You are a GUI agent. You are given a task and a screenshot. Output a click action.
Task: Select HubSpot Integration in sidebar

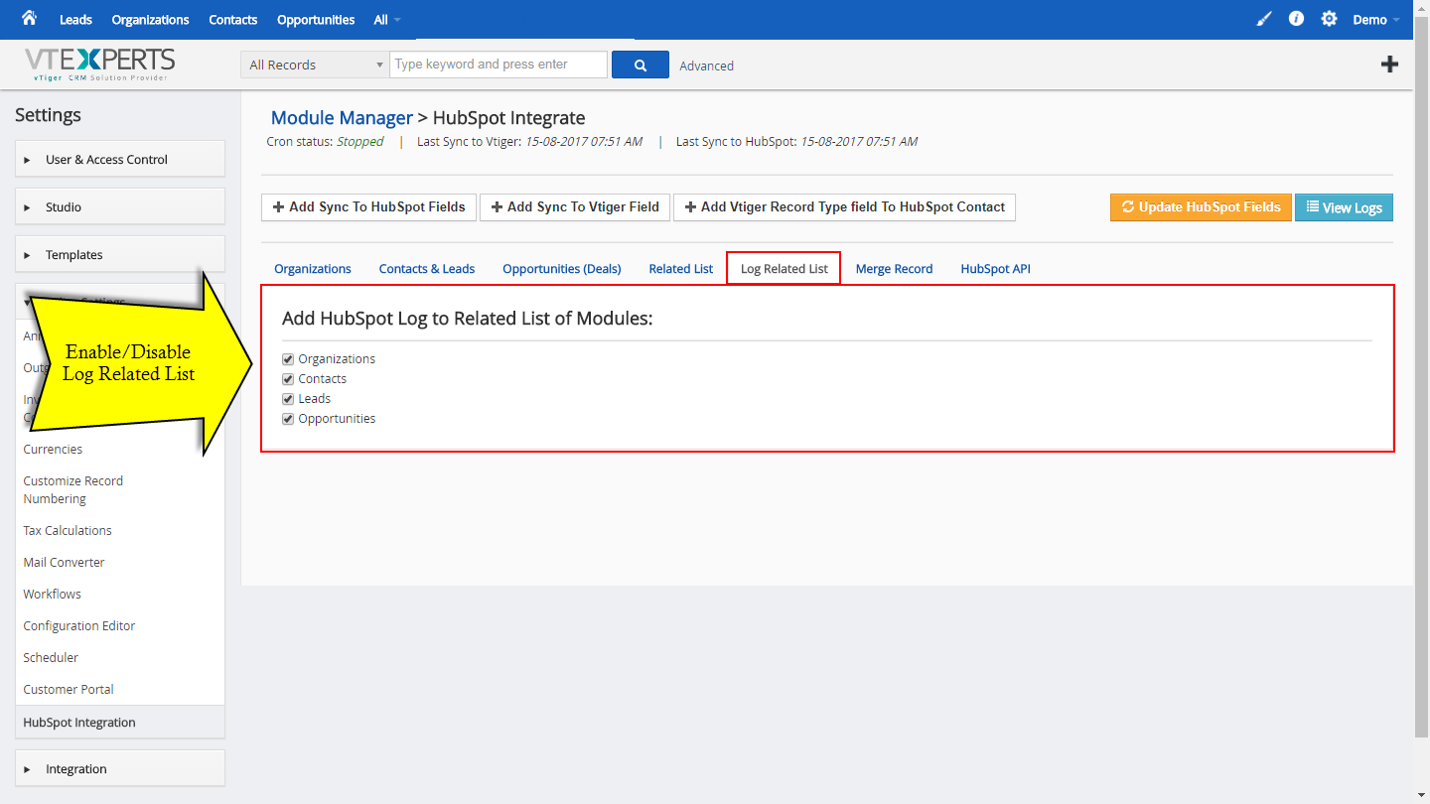pos(120,722)
